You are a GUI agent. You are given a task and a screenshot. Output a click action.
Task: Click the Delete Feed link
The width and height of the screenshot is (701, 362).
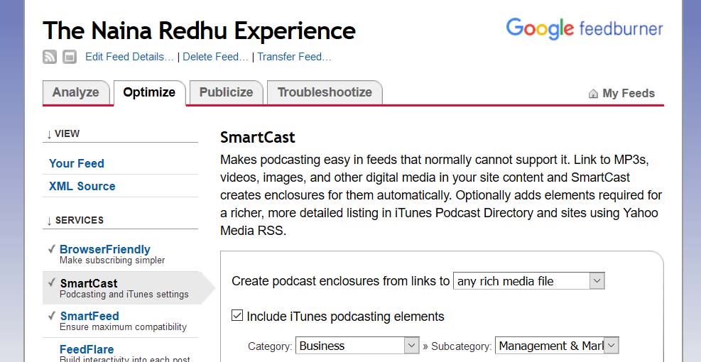pos(215,57)
